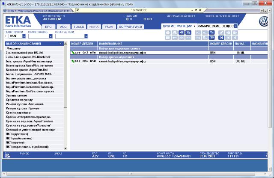Image resolution: width=274 pixels, height=178 pixels.
Task: Click the active shopping cart toolbar icon
Action: pos(212,38)
